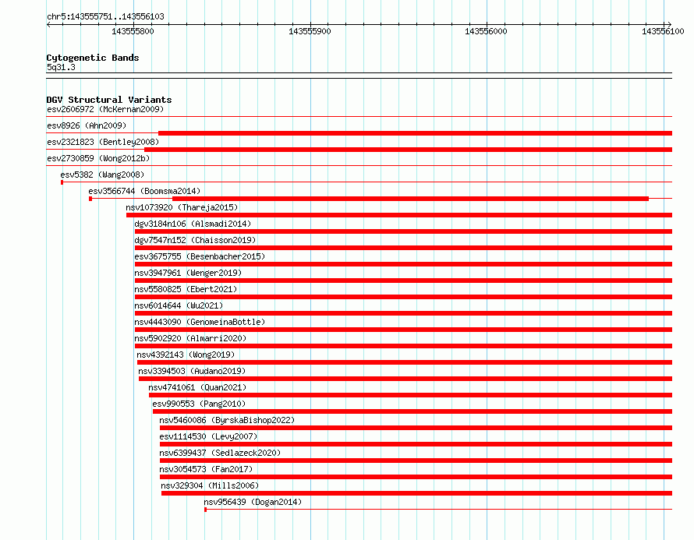Select nsv4741061 (Quan2021) label
Screen dimensions: 694x540
pyautogui.click(x=197, y=387)
